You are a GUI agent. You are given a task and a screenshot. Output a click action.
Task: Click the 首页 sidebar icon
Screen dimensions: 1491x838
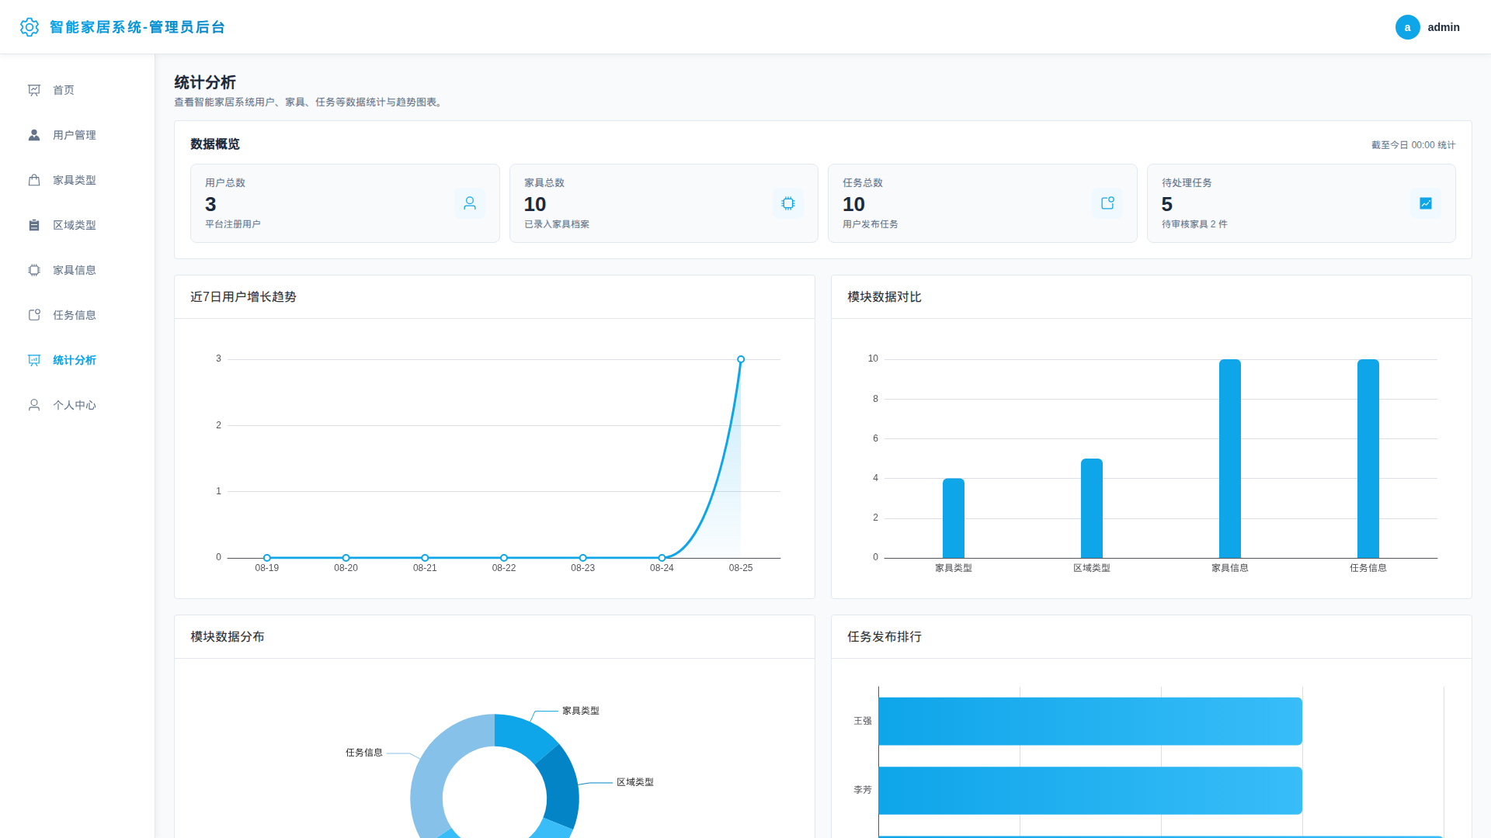pyautogui.click(x=34, y=90)
